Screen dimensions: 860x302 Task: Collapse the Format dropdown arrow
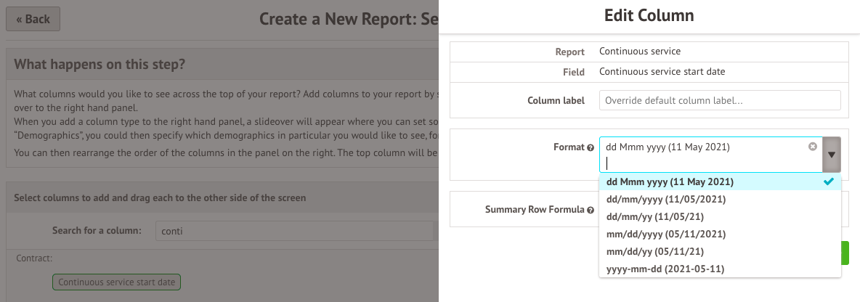click(x=832, y=155)
